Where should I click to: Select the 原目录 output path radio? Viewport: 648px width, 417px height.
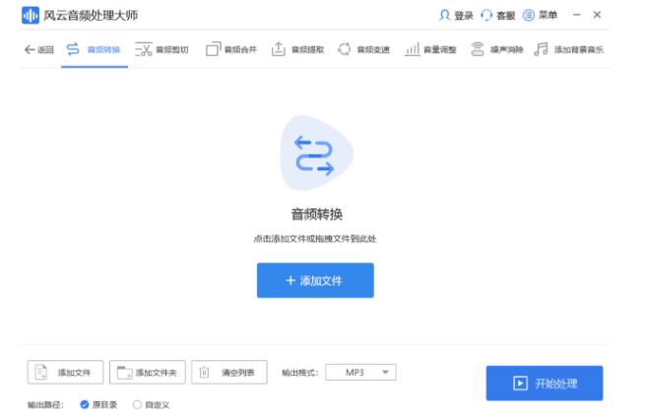[85, 404]
